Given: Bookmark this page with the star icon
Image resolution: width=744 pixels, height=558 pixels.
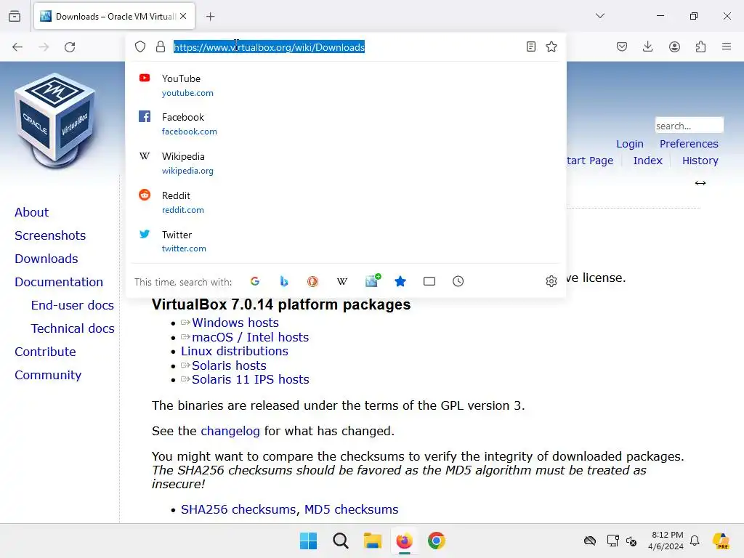Looking at the screenshot, I should (x=551, y=46).
